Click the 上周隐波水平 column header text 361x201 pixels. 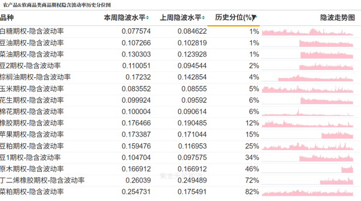180,17
